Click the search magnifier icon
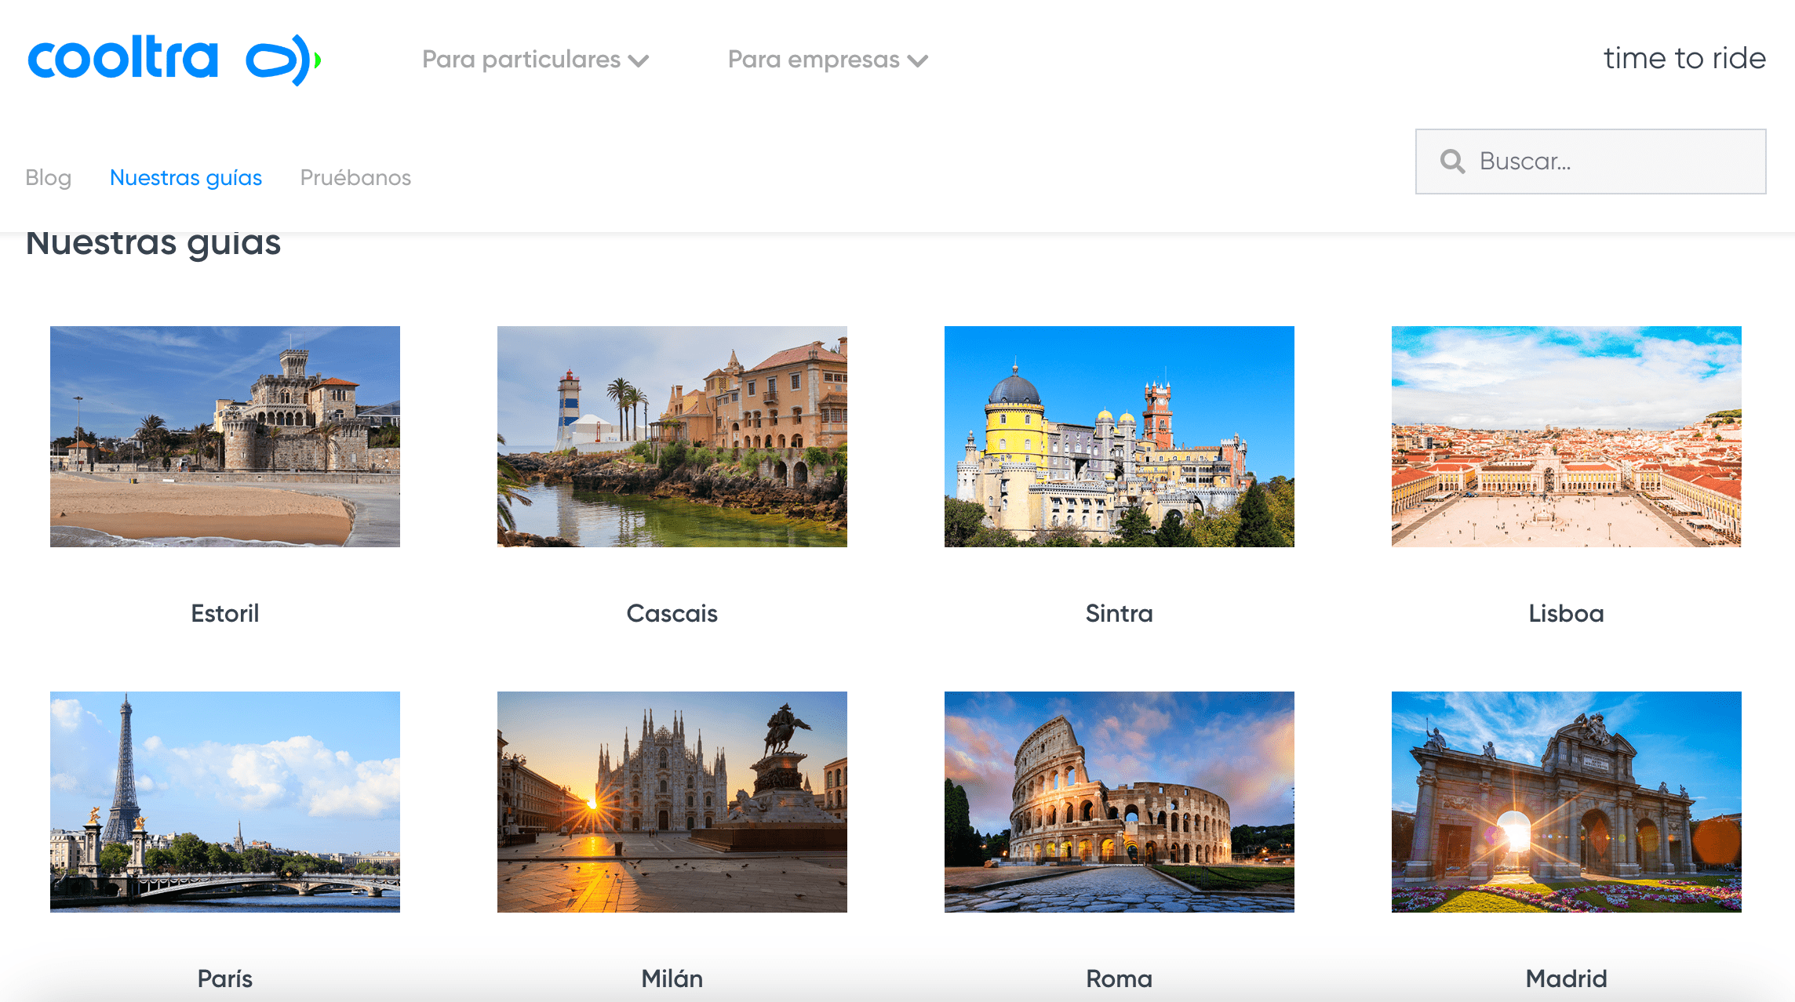This screenshot has height=1002, width=1795. 1452,162
